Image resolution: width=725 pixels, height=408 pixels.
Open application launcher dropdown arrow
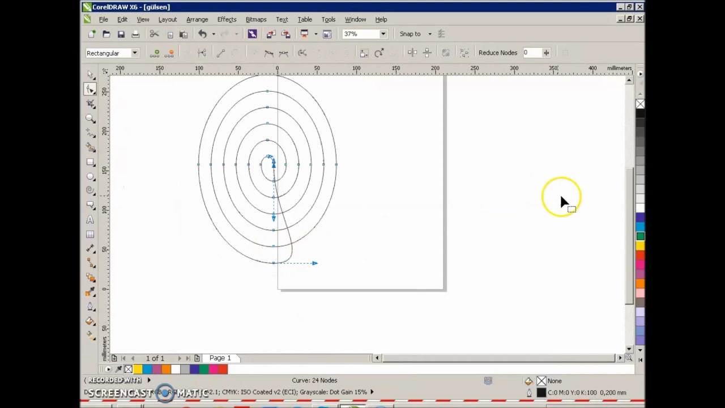tap(315, 34)
